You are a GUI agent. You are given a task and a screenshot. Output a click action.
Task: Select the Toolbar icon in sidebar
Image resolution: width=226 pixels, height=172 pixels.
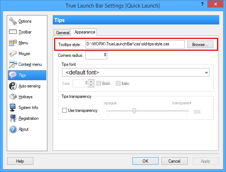[x=13, y=32]
